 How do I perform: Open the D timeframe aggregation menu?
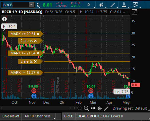click(x=89, y=5)
